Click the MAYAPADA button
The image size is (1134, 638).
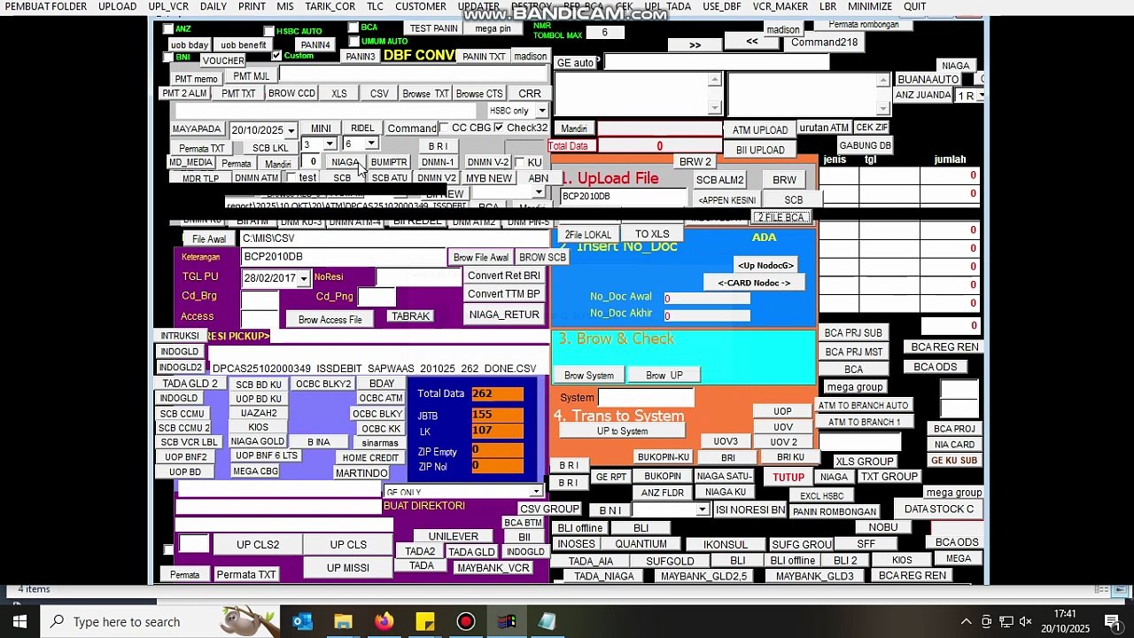tap(197, 129)
